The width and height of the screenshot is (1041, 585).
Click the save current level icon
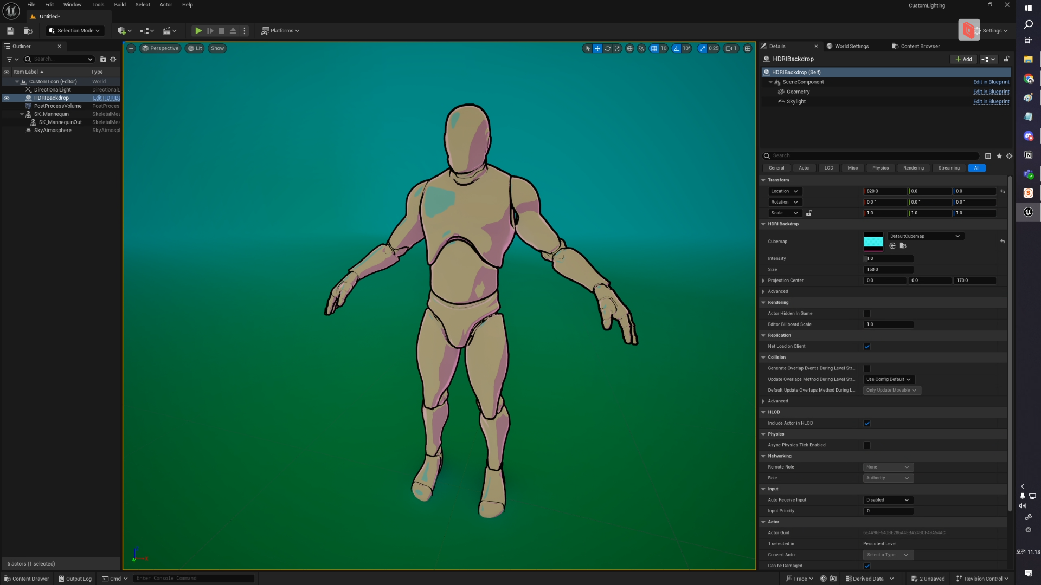point(10,31)
